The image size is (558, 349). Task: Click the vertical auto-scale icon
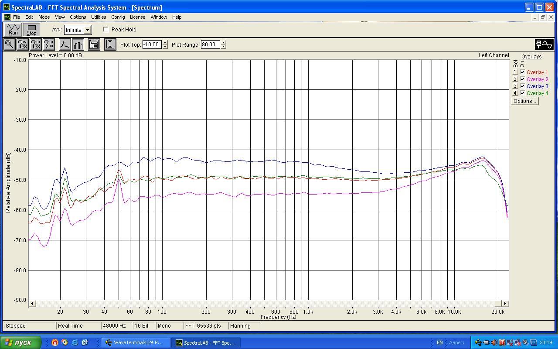coord(110,44)
